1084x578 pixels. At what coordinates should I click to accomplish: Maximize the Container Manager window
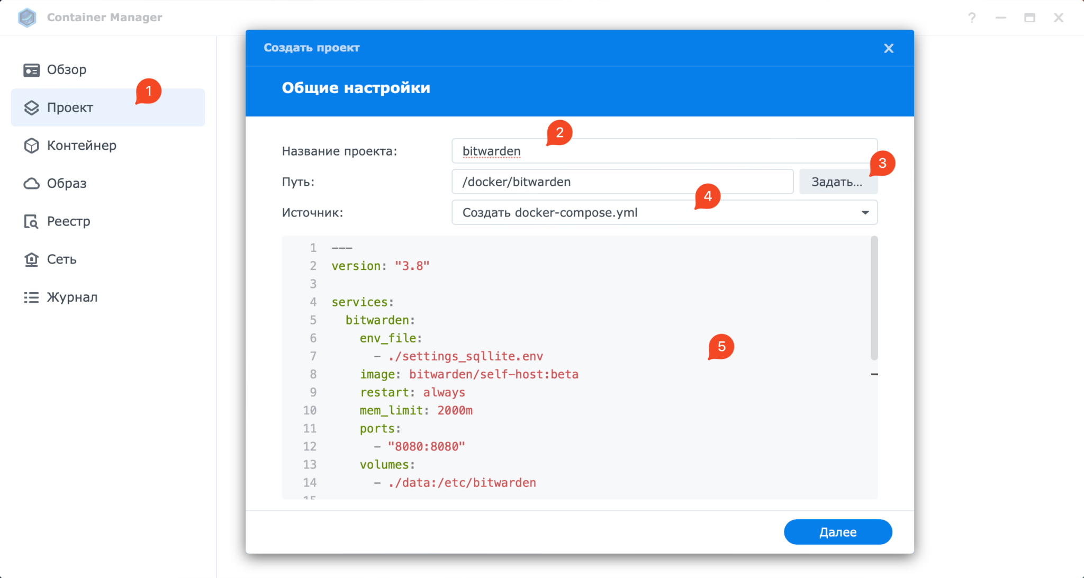coord(1029,17)
